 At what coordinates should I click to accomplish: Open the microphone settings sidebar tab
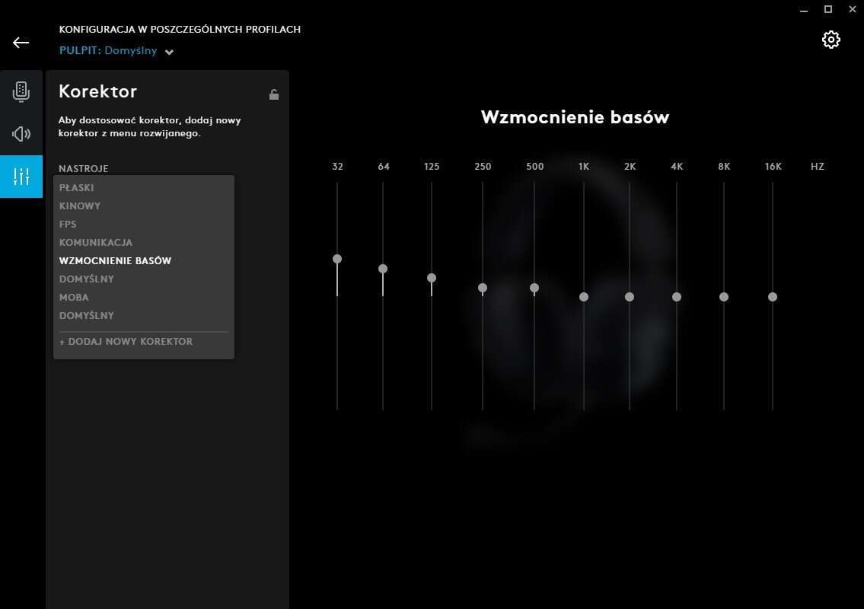[21, 91]
